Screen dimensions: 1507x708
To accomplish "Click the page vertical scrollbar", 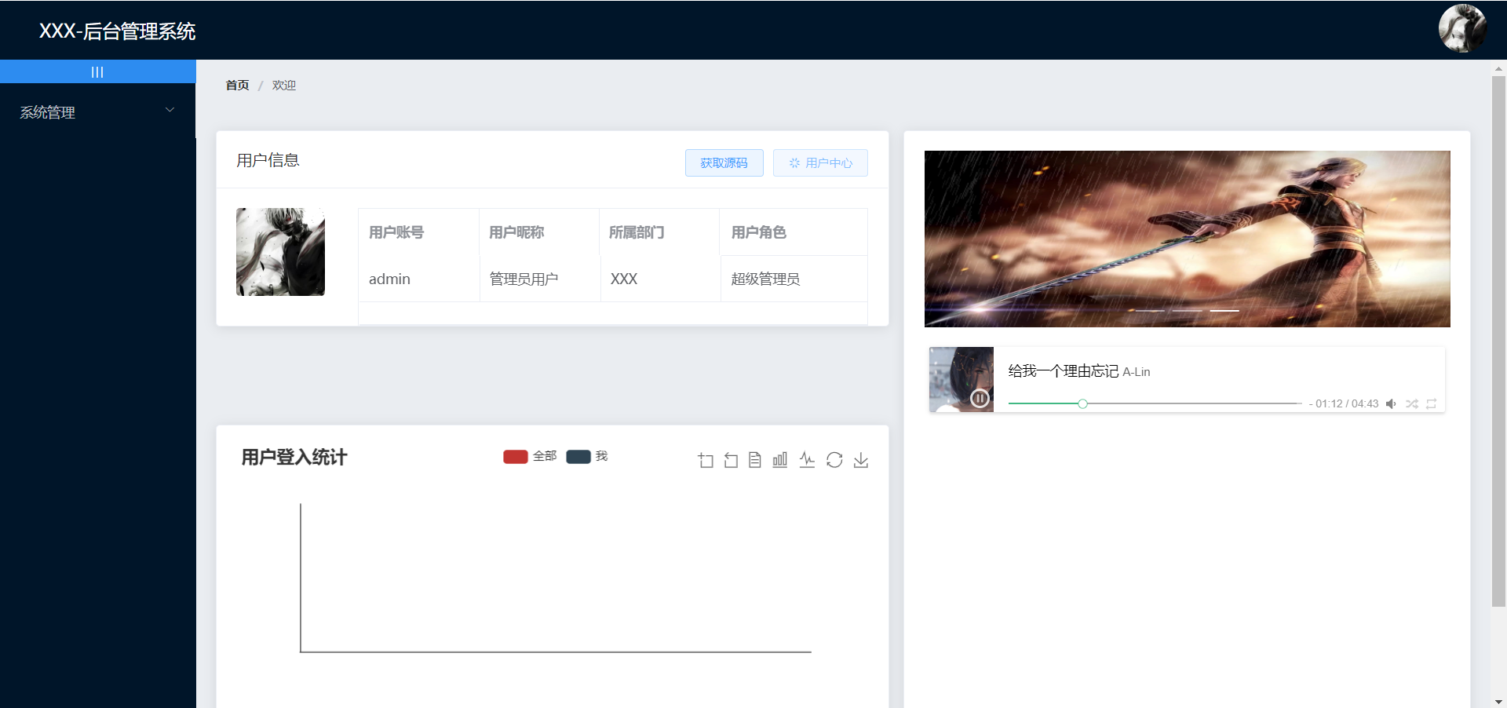I will [1498, 341].
